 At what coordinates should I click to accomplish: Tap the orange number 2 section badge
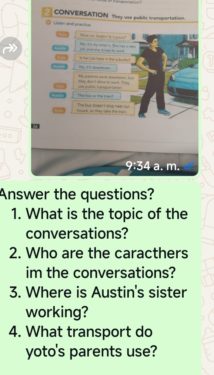pyautogui.click(x=47, y=13)
